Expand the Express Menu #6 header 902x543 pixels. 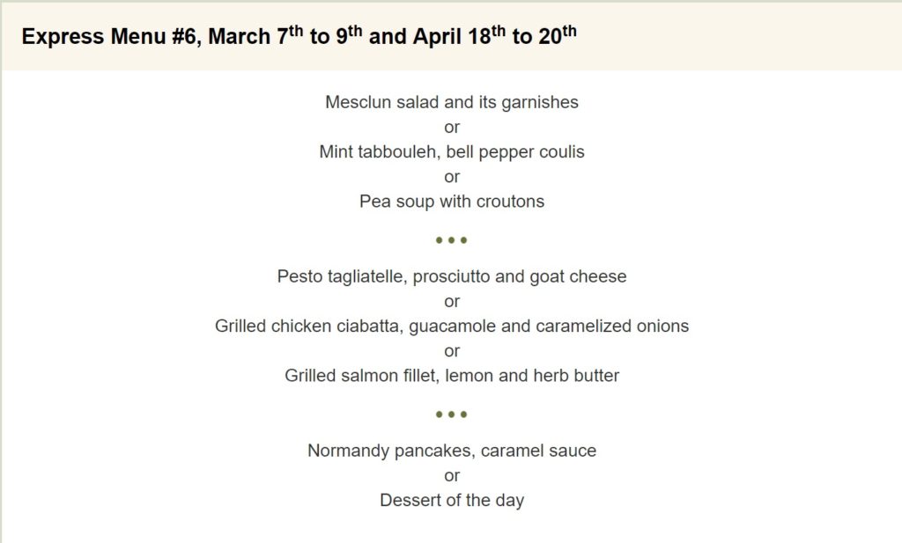[x=299, y=37]
